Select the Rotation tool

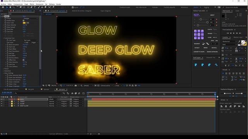(x=17, y=7)
